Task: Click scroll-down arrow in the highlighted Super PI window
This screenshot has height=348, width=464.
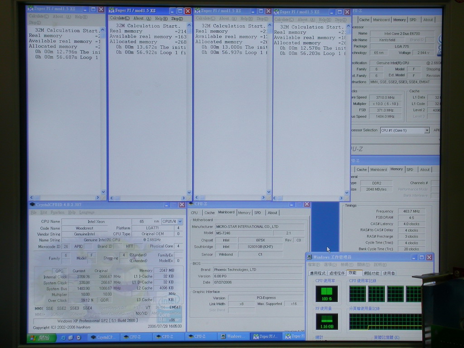Action: pyautogui.click(x=189, y=192)
